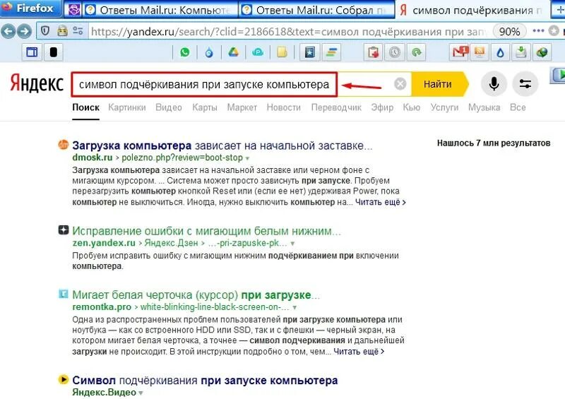Start voice search with microphone icon
This screenshot has width=565, height=399.
click(494, 84)
